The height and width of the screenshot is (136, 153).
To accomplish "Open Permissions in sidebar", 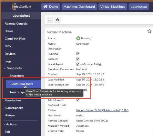I will click(x=13, y=100).
